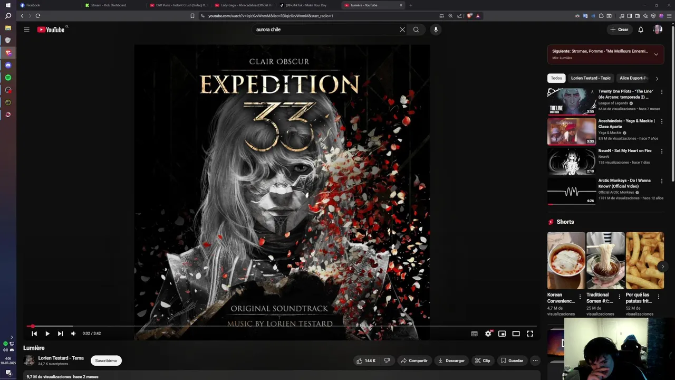
Task: Select the Alice Duport-Pe chip
Action: (634, 78)
